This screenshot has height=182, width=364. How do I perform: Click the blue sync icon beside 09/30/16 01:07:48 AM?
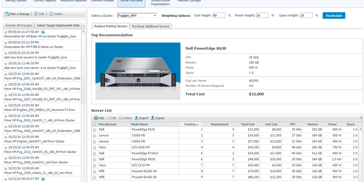click(43, 32)
